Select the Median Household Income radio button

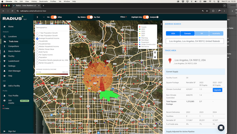(37, 47)
